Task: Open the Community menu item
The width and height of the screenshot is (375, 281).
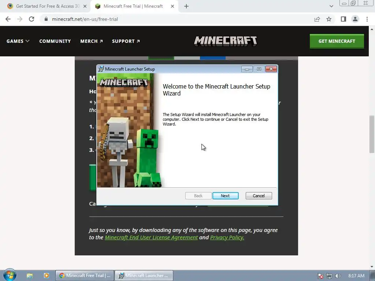Action: [55, 41]
